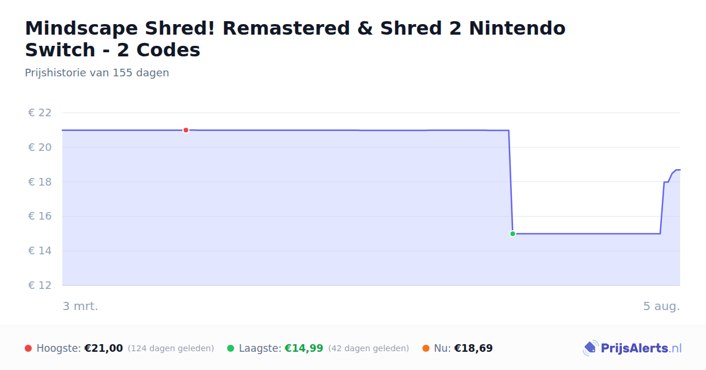Click the red dot beside Hoogste

[x=28, y=348]
